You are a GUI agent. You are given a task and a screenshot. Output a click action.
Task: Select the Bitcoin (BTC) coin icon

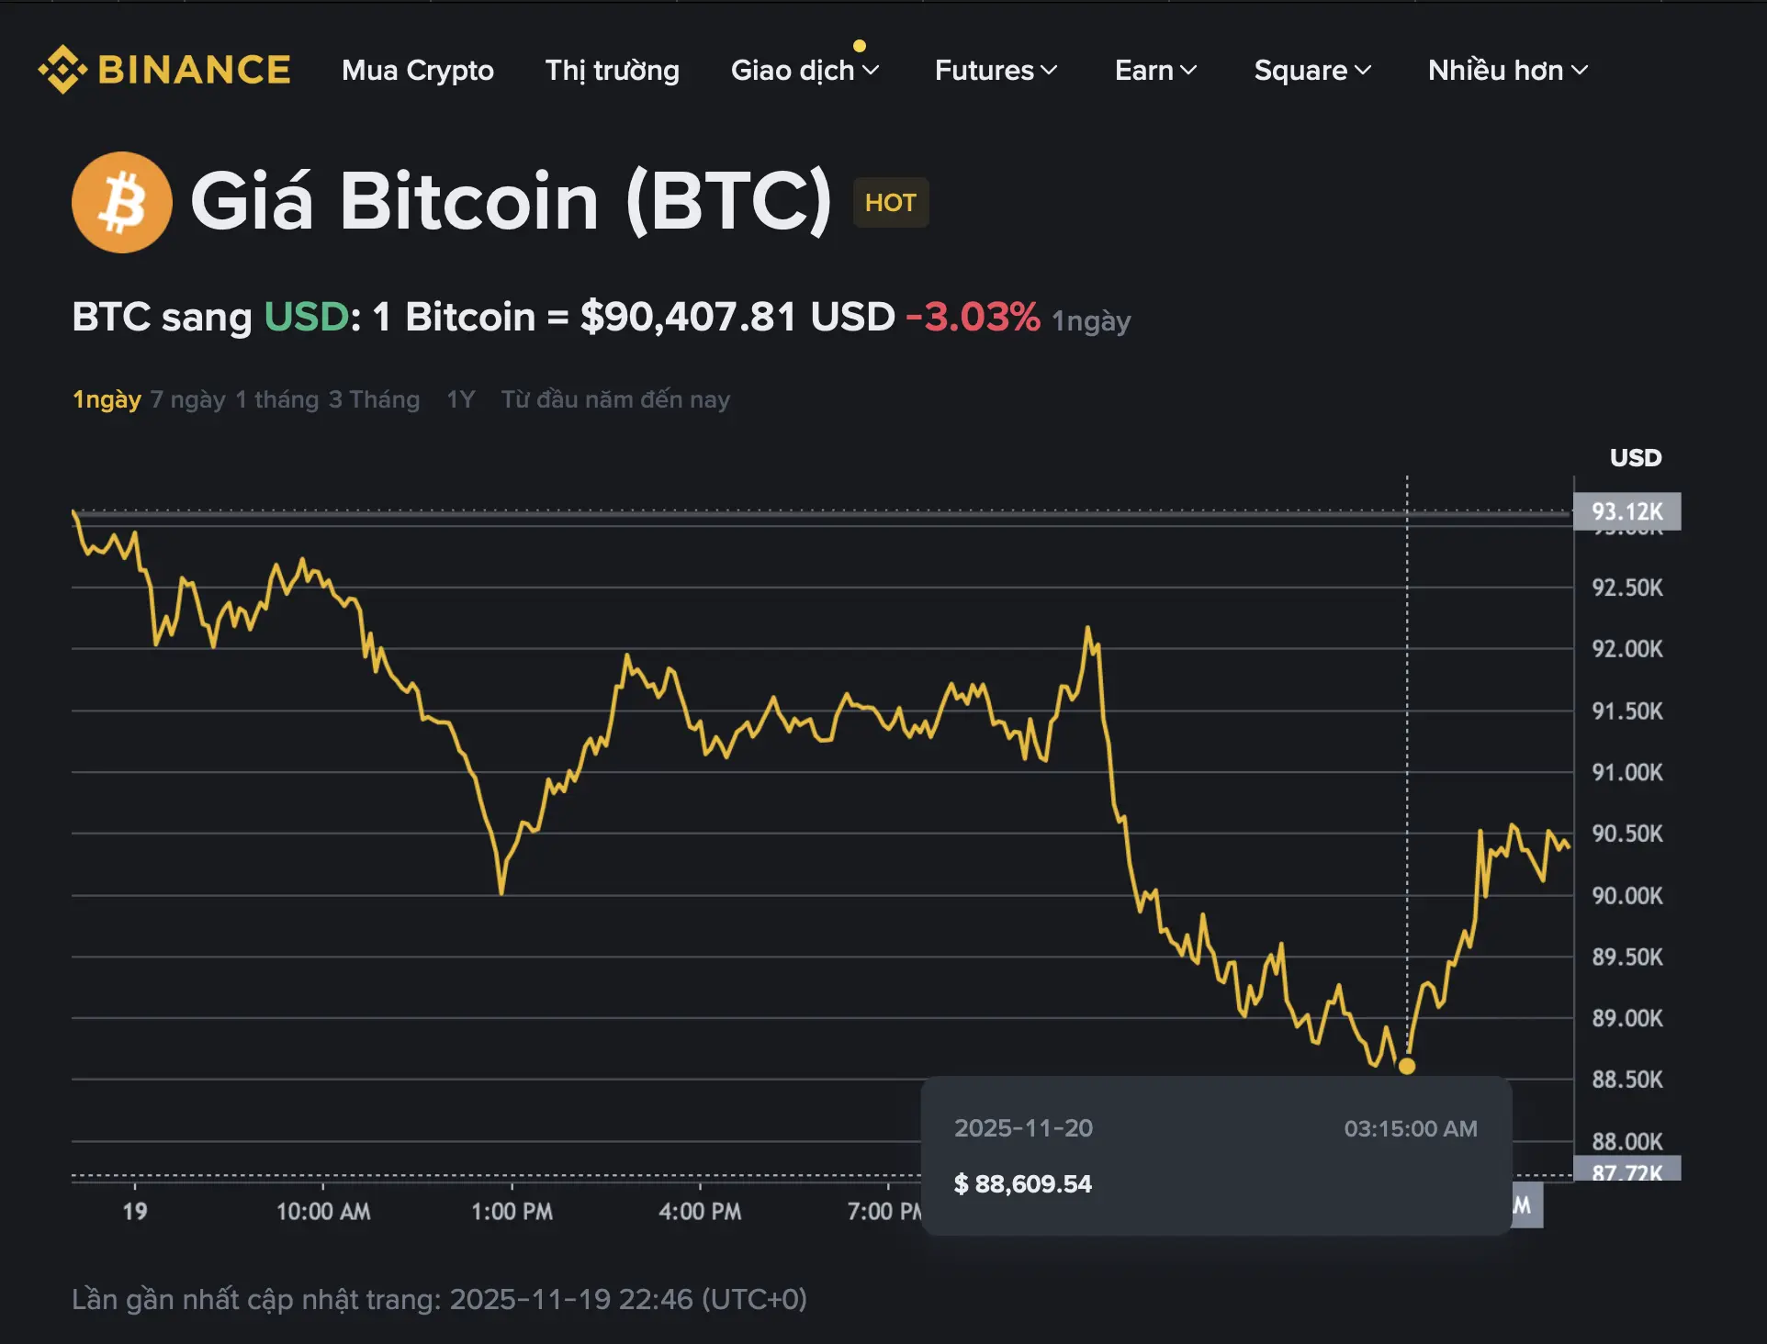tap(121, 202)
